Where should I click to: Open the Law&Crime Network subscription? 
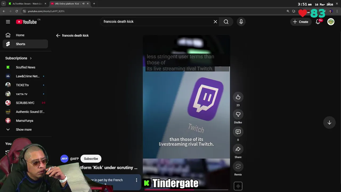(25, 76)
